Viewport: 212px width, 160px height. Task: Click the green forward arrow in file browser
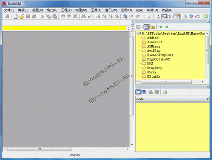(167, 27)
